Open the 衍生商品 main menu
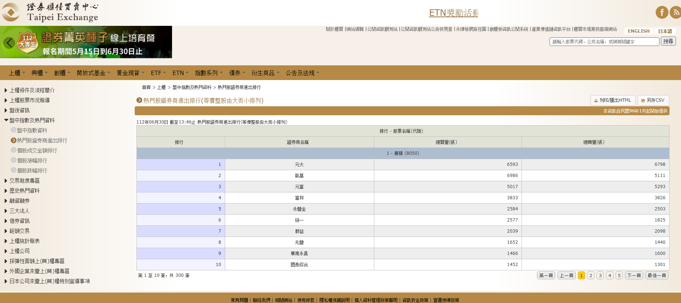Viewport: 681px width, 303px height. coord(265,73)
